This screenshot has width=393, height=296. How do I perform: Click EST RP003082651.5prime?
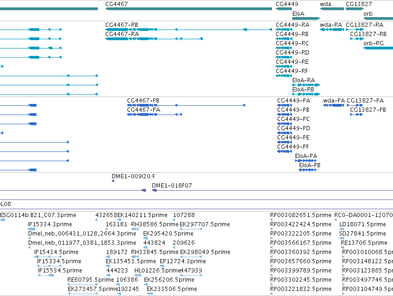[271, 220]
